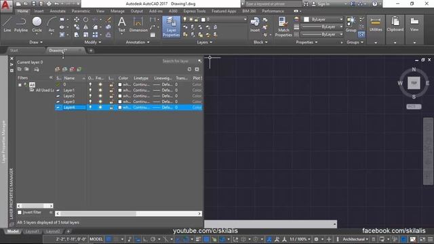This screenshot has width=434, height=244.
Task: Click the Table icon in Annotation panel
Action: click(x=153, y=35)
